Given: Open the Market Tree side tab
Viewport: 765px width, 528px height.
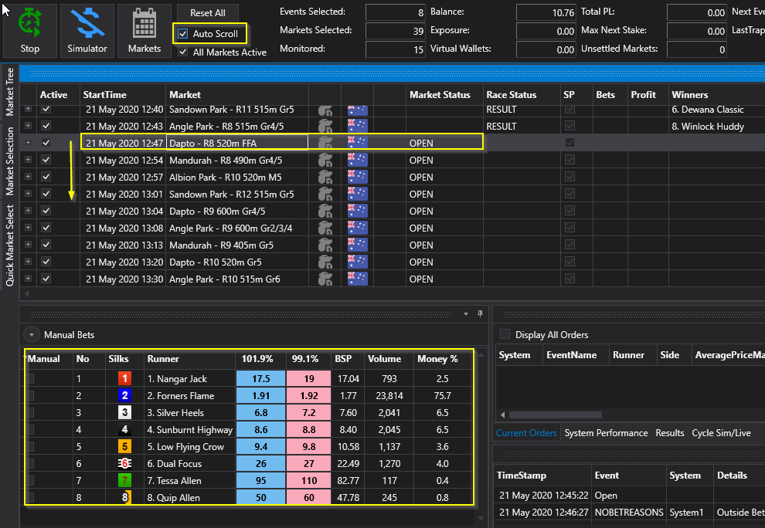Looking at the screenshot, I should 10,92.
